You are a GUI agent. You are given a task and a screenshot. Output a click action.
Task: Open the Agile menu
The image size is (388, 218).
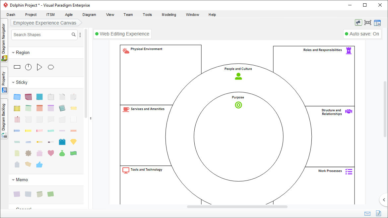(x=69, y=15)
